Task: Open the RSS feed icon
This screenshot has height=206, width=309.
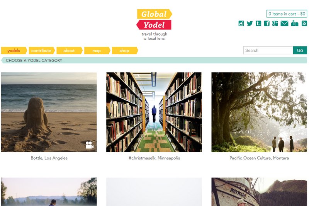Action: tap(304, 24)
